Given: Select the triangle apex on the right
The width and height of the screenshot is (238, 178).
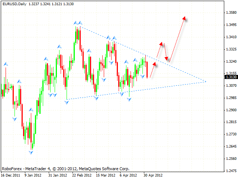Looking at the screenshot, I should (206, 81).
